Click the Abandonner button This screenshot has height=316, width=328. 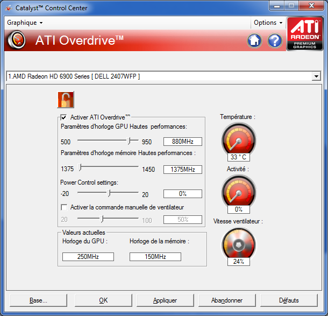[227, 300]
